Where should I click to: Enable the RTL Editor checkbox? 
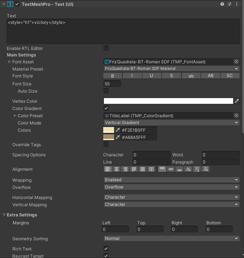tap(106, 48)
